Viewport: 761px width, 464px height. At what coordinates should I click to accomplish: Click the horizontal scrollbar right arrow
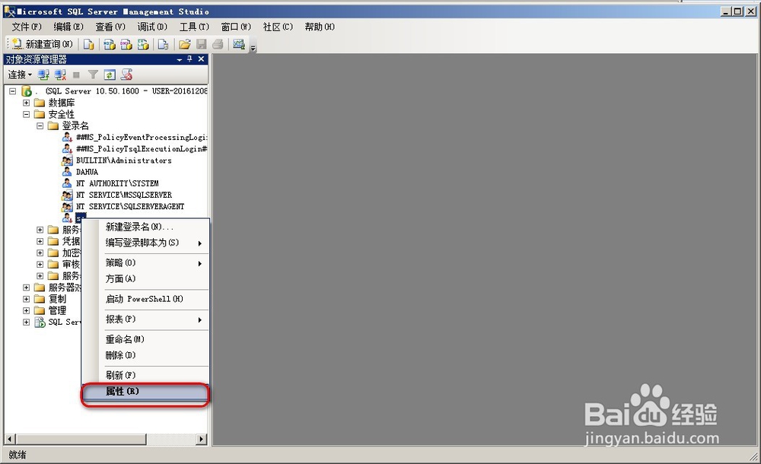click(202, 439)
